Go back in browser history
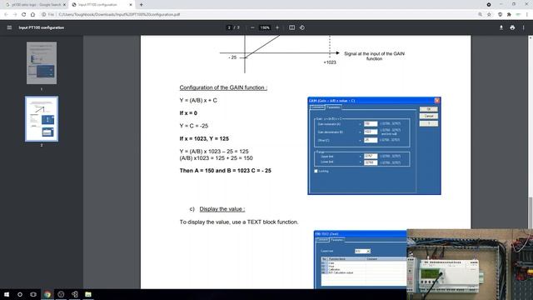The image size is (533, 300). (6, 14)
